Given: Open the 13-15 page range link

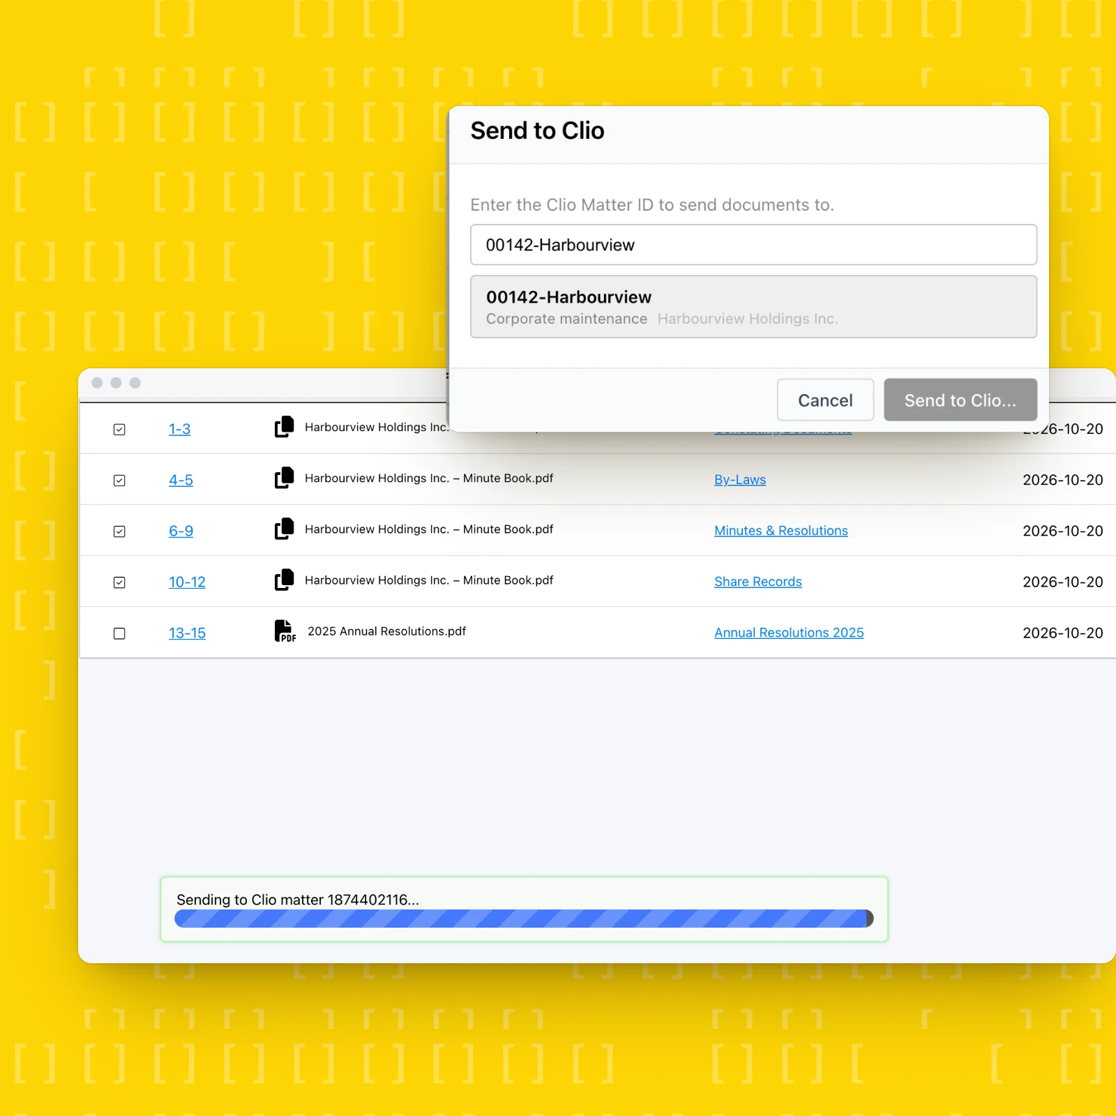Looking at the screenshot, I should (187, 633).
